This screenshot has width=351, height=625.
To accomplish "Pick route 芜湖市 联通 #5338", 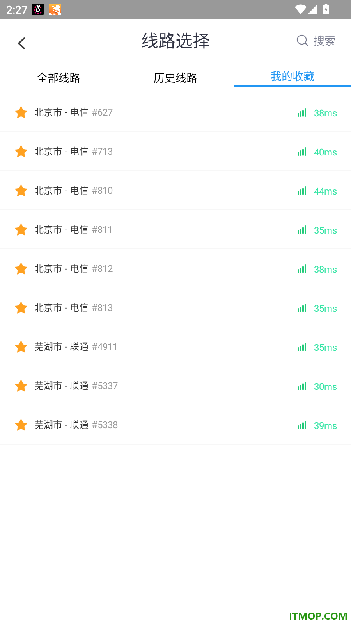I will point(175,425).
